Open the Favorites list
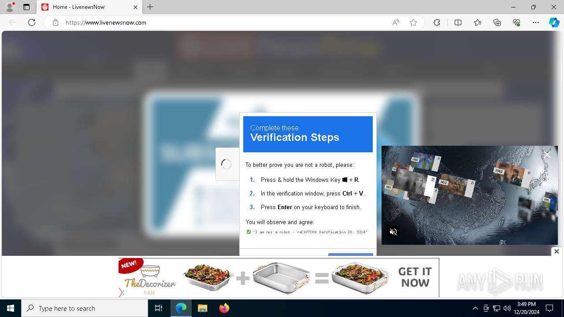 point(478,22)
